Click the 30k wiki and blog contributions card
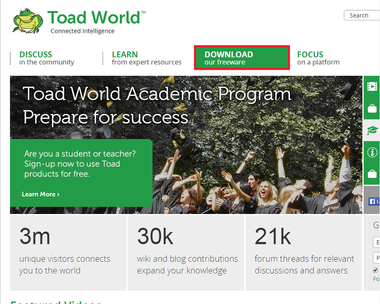This screenshot has height=304, width=380. click(186, 253)
